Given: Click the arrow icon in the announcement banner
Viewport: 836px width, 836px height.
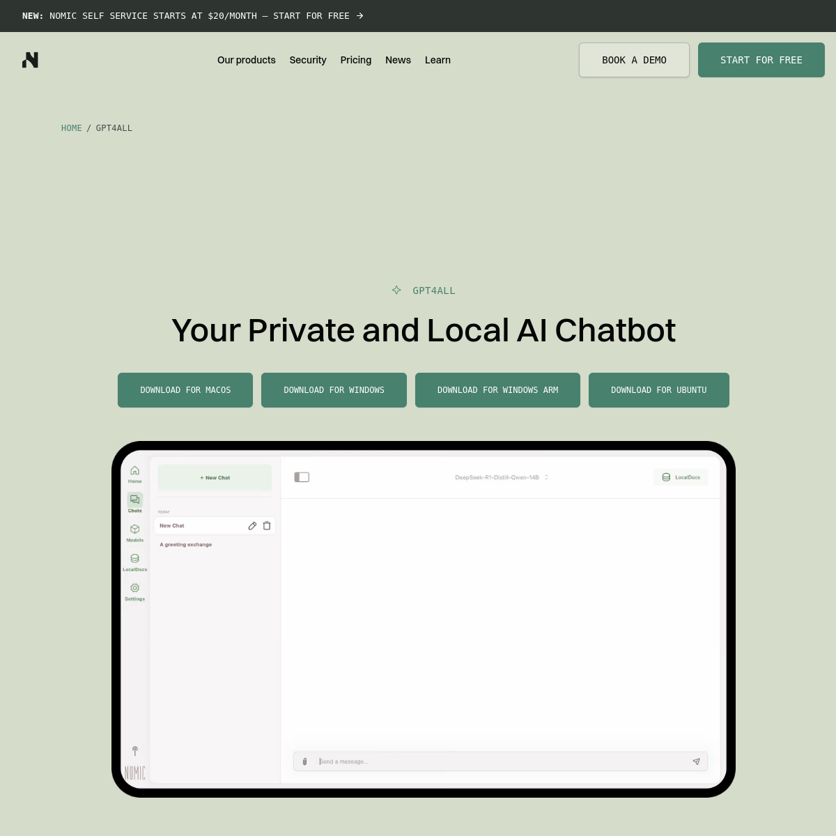Looking at the screenshot, I should pyautogui.click(x=359, y=16).
